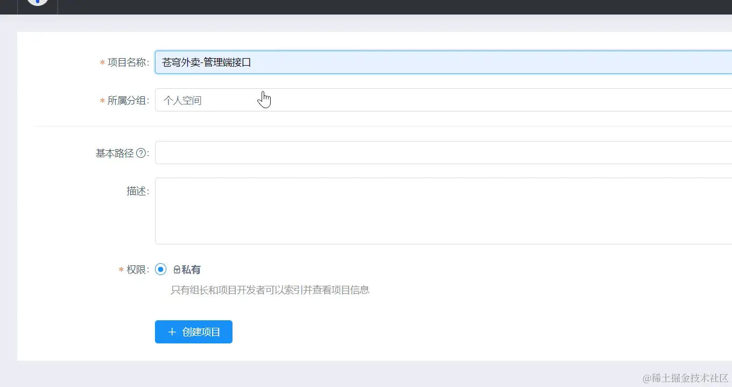Click the question mark help icon beside 基本路径
This screenshot has width=732, height=387.
(x=141, y=153)
